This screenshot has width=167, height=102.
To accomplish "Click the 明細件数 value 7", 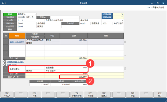I will point(118,17).
